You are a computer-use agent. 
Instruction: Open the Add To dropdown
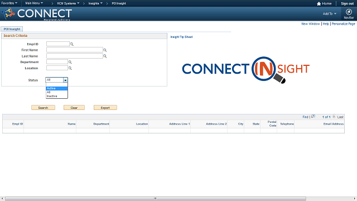click(x=330, y=13)
